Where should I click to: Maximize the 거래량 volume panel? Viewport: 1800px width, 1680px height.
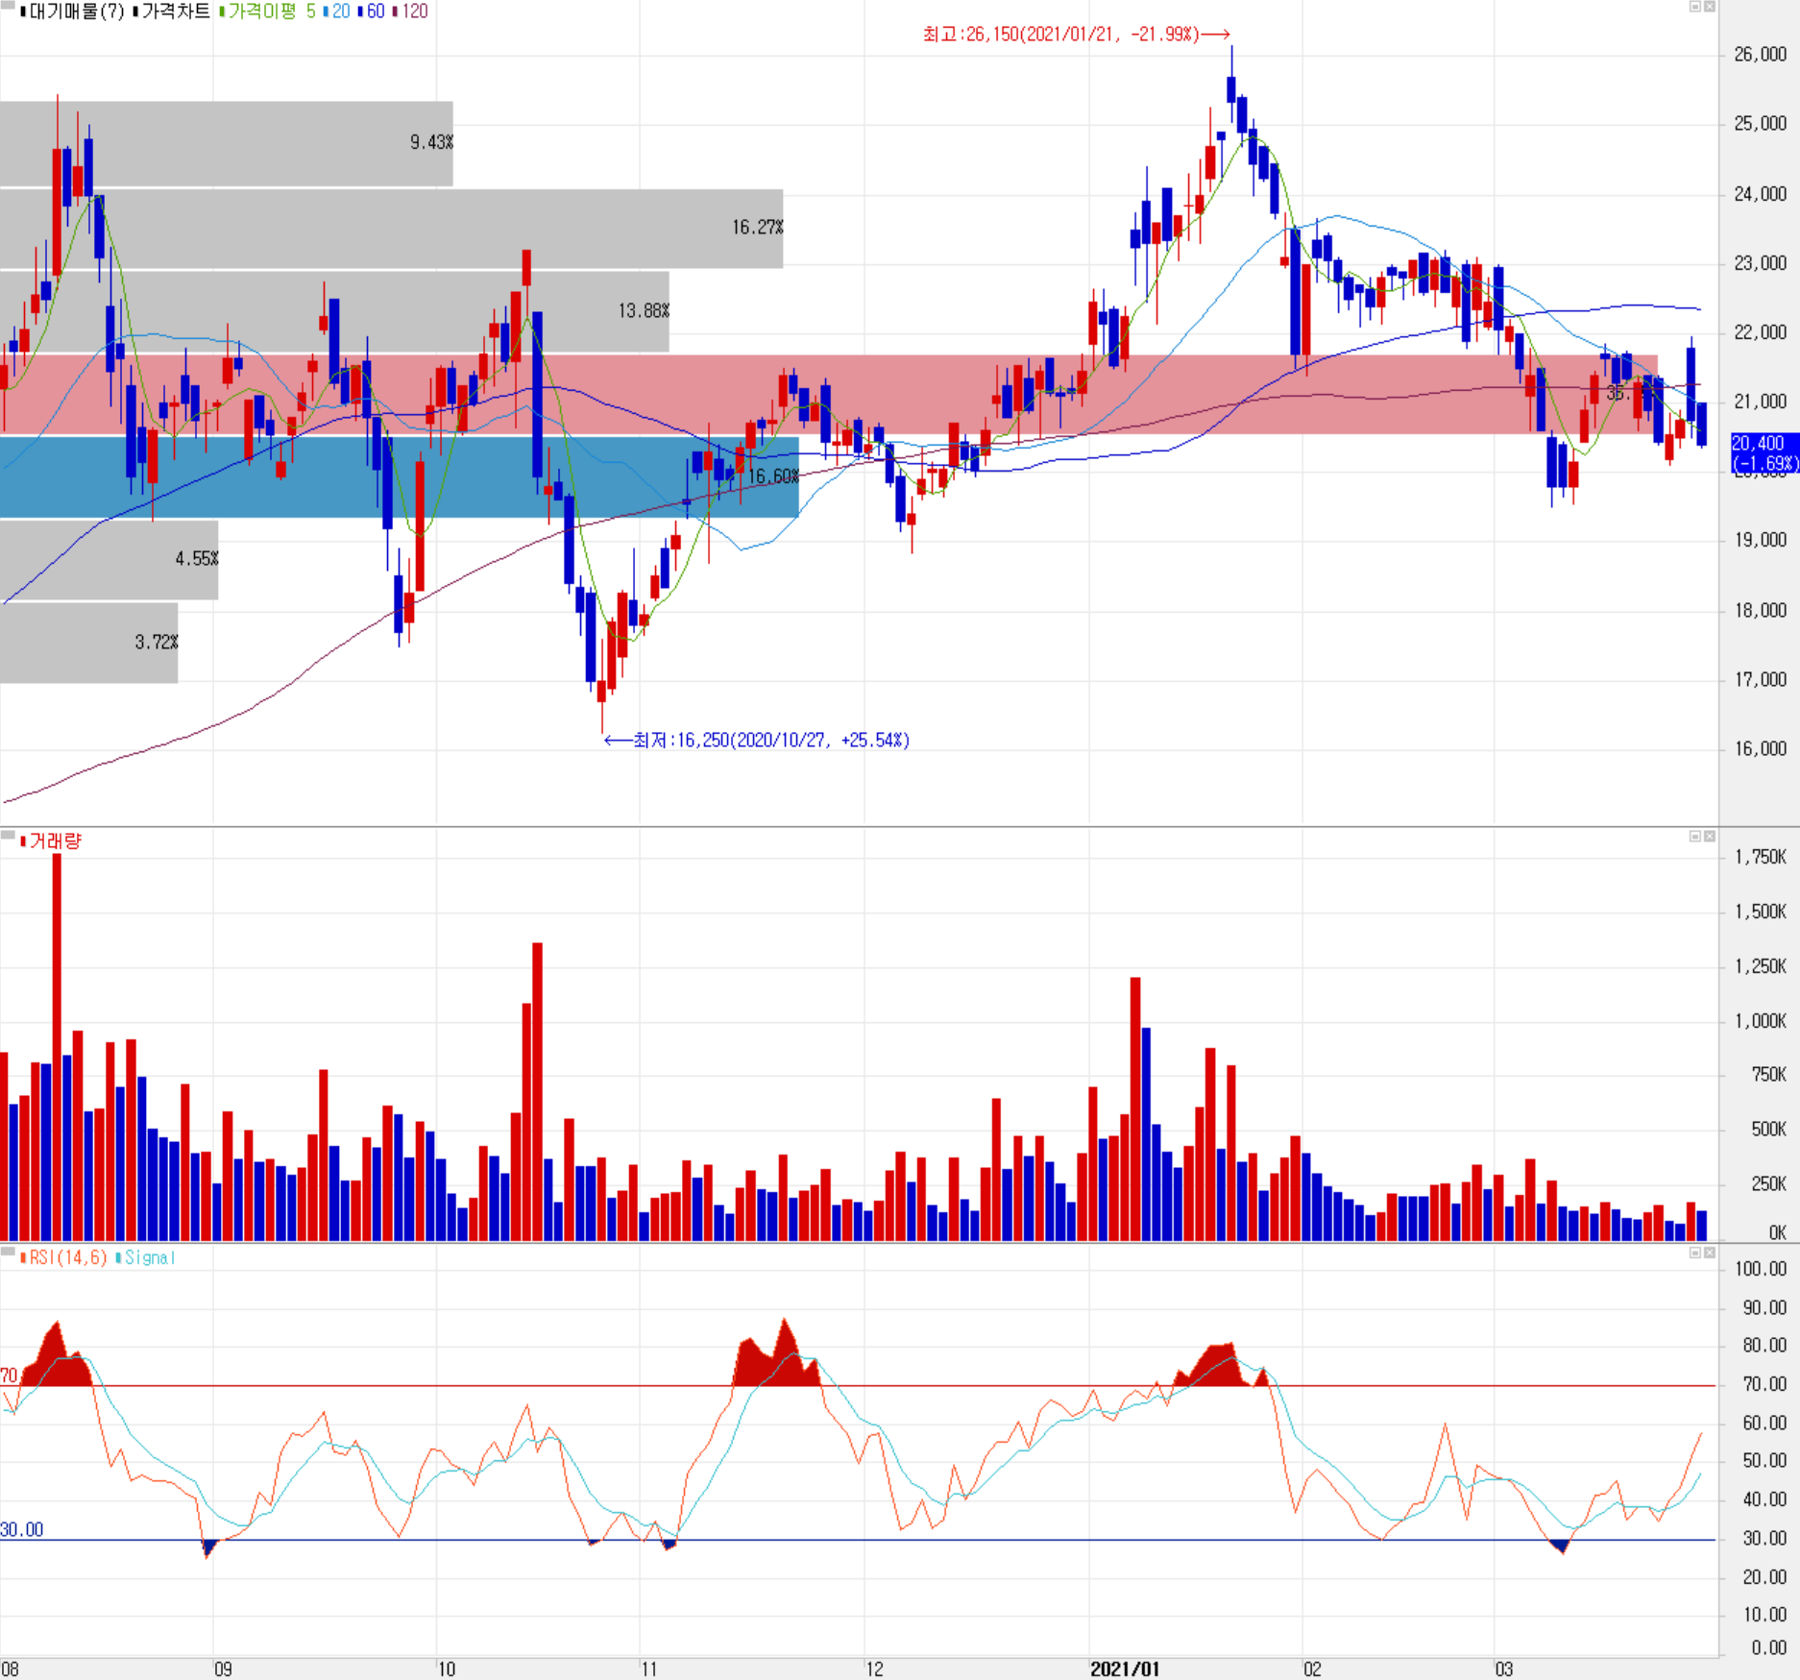(1695, 837)
